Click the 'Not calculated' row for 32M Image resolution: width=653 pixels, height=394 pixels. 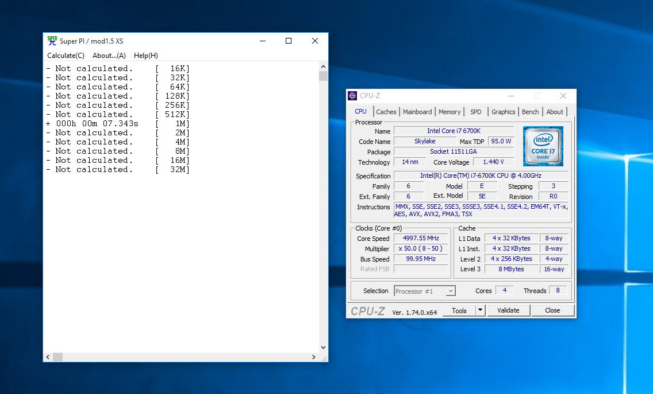coord(118,169)
